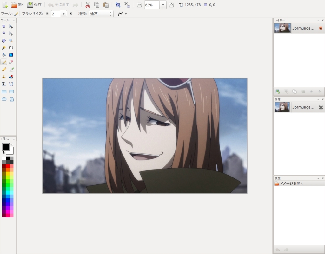Select the Text tool

4,84
